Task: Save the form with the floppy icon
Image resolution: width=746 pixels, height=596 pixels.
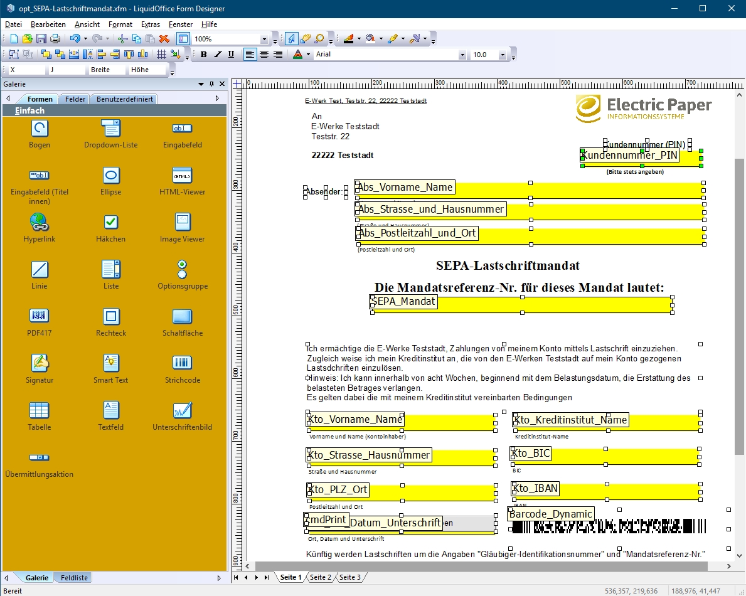Action: (41, 39)
